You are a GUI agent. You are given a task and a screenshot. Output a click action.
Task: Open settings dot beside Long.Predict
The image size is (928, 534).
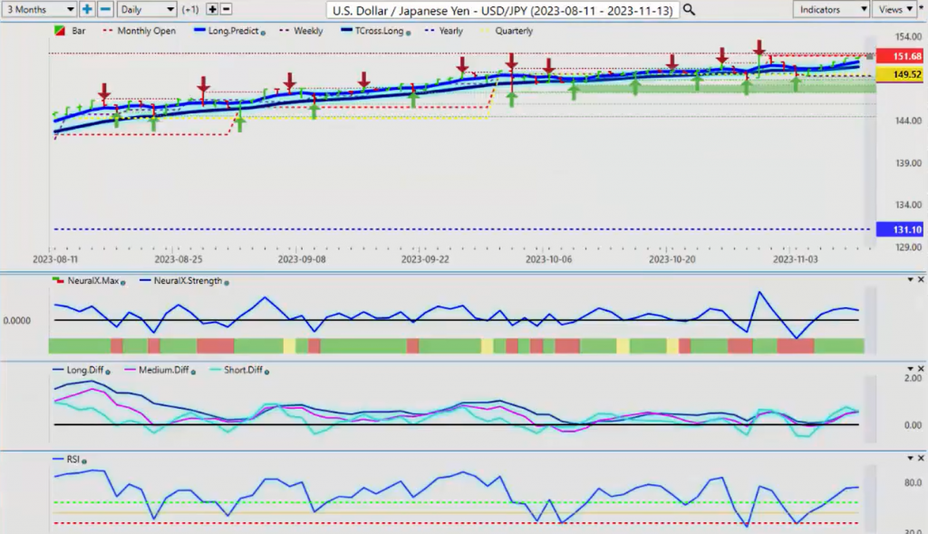point(263,34)
